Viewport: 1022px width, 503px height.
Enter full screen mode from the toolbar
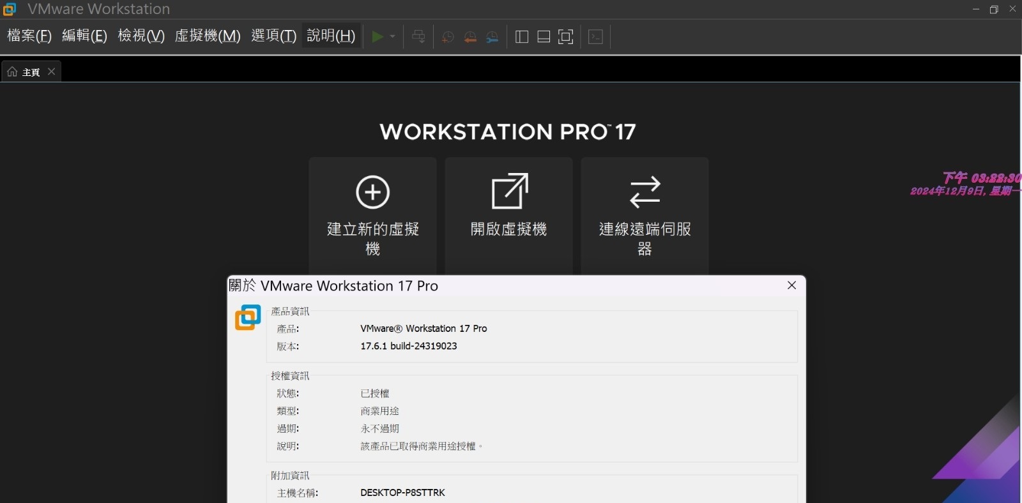[x=565, y=37]
